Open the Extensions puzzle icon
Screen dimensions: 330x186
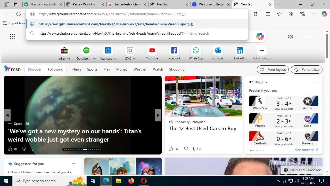tap(255, 14)
